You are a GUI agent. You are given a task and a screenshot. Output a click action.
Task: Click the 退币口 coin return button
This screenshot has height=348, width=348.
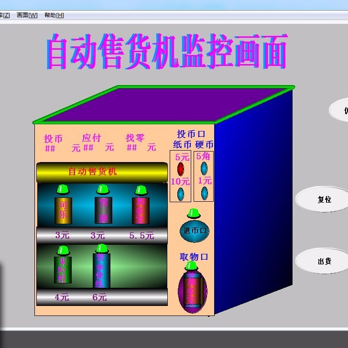(x=195, y=231)
